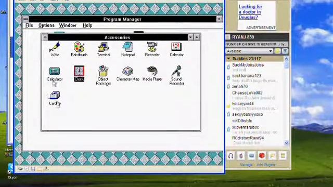The image size is (333, 187).
Task: Click the save disk icon in bottom toolbar
Action: click(x=33, y=169)
